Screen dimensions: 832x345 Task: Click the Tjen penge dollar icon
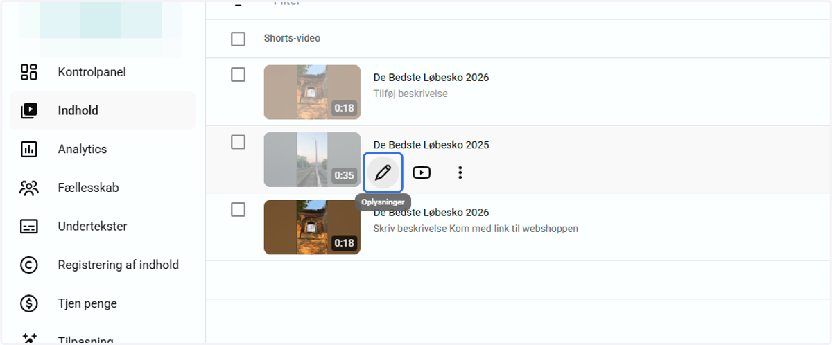(x=29, y=303)
